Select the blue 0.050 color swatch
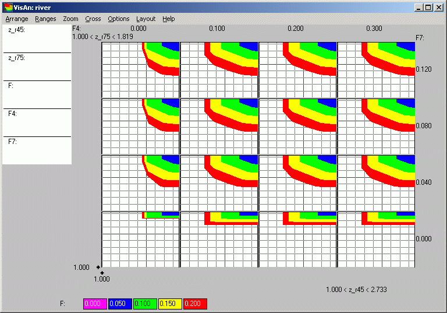447x313 pixels. (x=120, y=304)
